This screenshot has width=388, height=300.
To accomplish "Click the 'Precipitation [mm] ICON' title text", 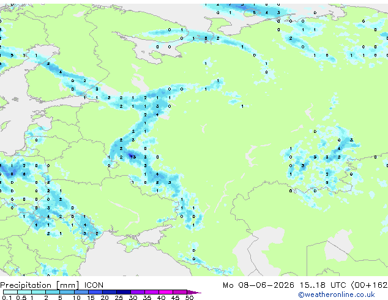I will [52, 285].
